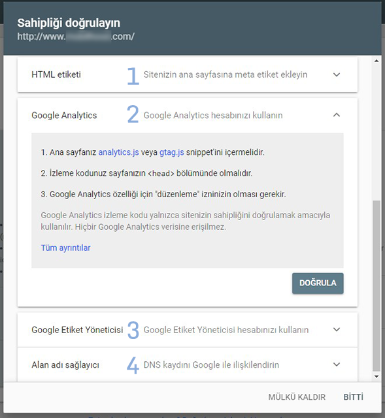Open the Tüm ayrıntılar link

pyautogui.click(x=65, y=248)
